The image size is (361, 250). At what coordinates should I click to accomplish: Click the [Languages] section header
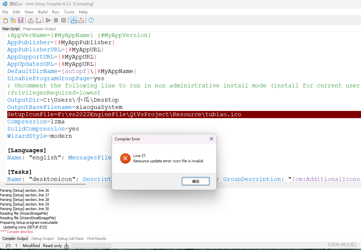pyautogui.click(x=27, y=150)
